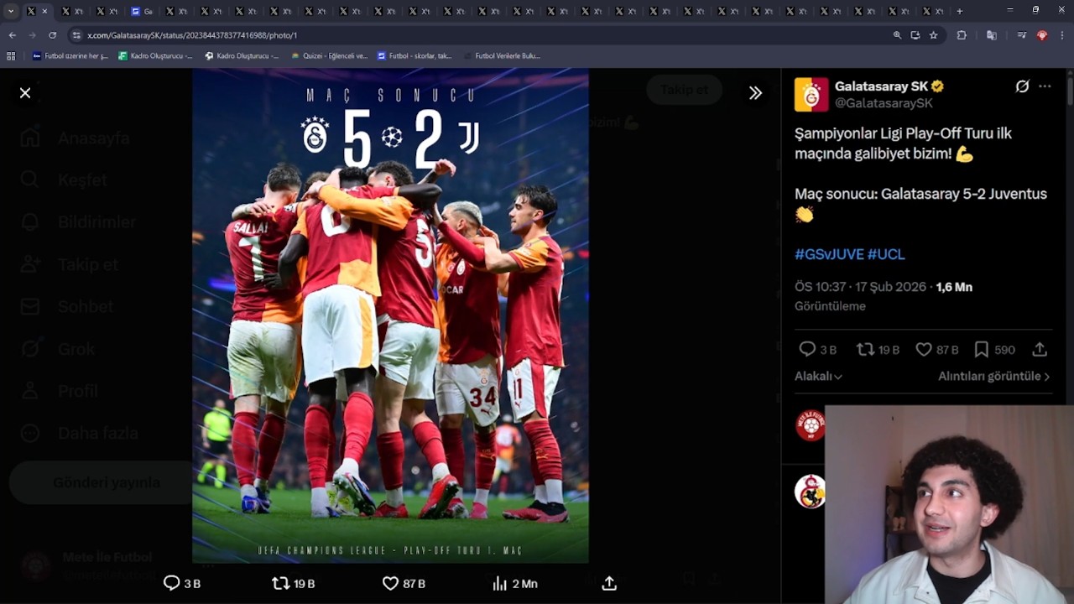Click the 1,6 Mn views count

pyautogui.click(x=954, y=287)
